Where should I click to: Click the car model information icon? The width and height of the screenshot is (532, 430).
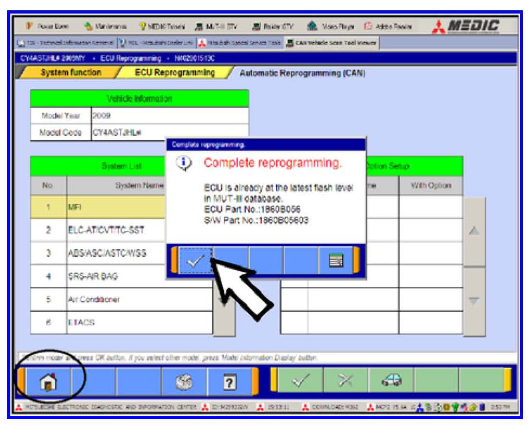point(392,381)
